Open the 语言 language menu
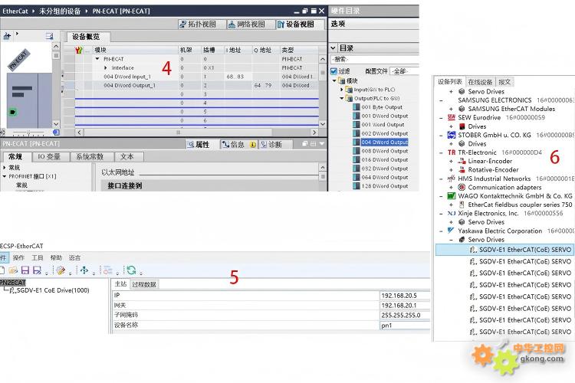This screenshot has height=383, width=575. (x=74, y=257)
